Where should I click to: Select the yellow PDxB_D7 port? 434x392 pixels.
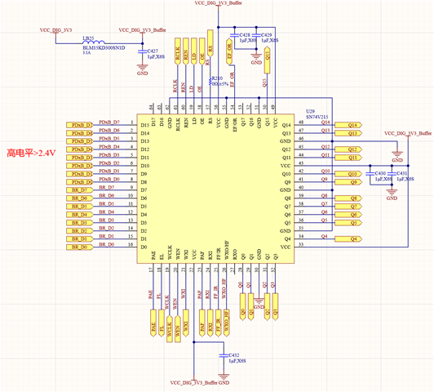click(79, 125)
